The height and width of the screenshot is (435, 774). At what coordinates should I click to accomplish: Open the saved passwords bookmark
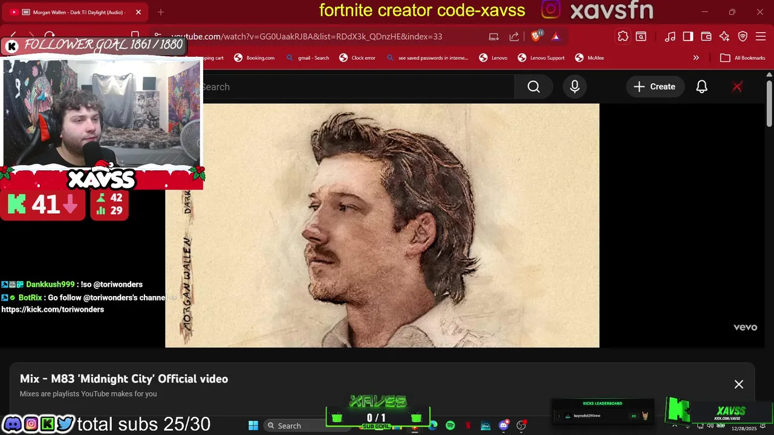[x=428, y=58]
